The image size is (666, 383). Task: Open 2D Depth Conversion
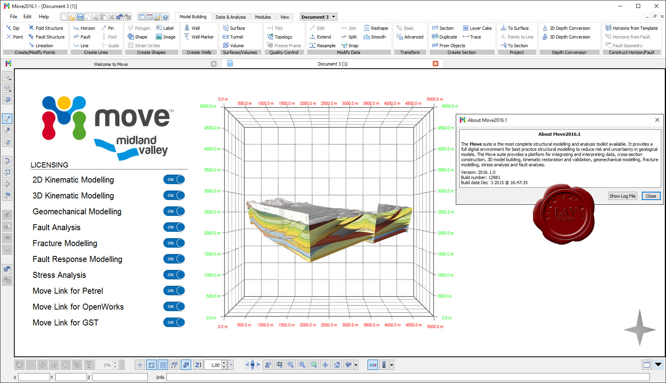[x=566, y=28]
